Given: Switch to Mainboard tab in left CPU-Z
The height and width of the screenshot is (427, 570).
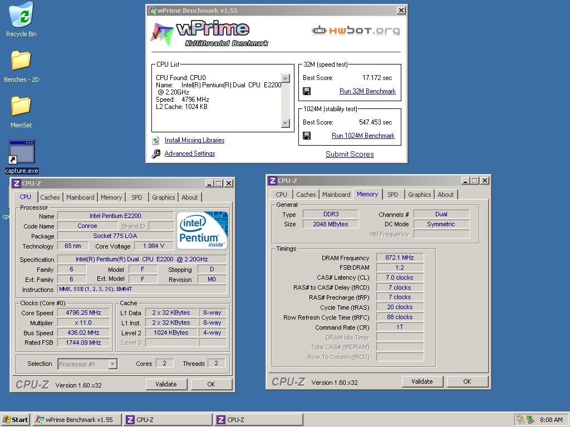Looking at the screenshot, I should point(80,197).
